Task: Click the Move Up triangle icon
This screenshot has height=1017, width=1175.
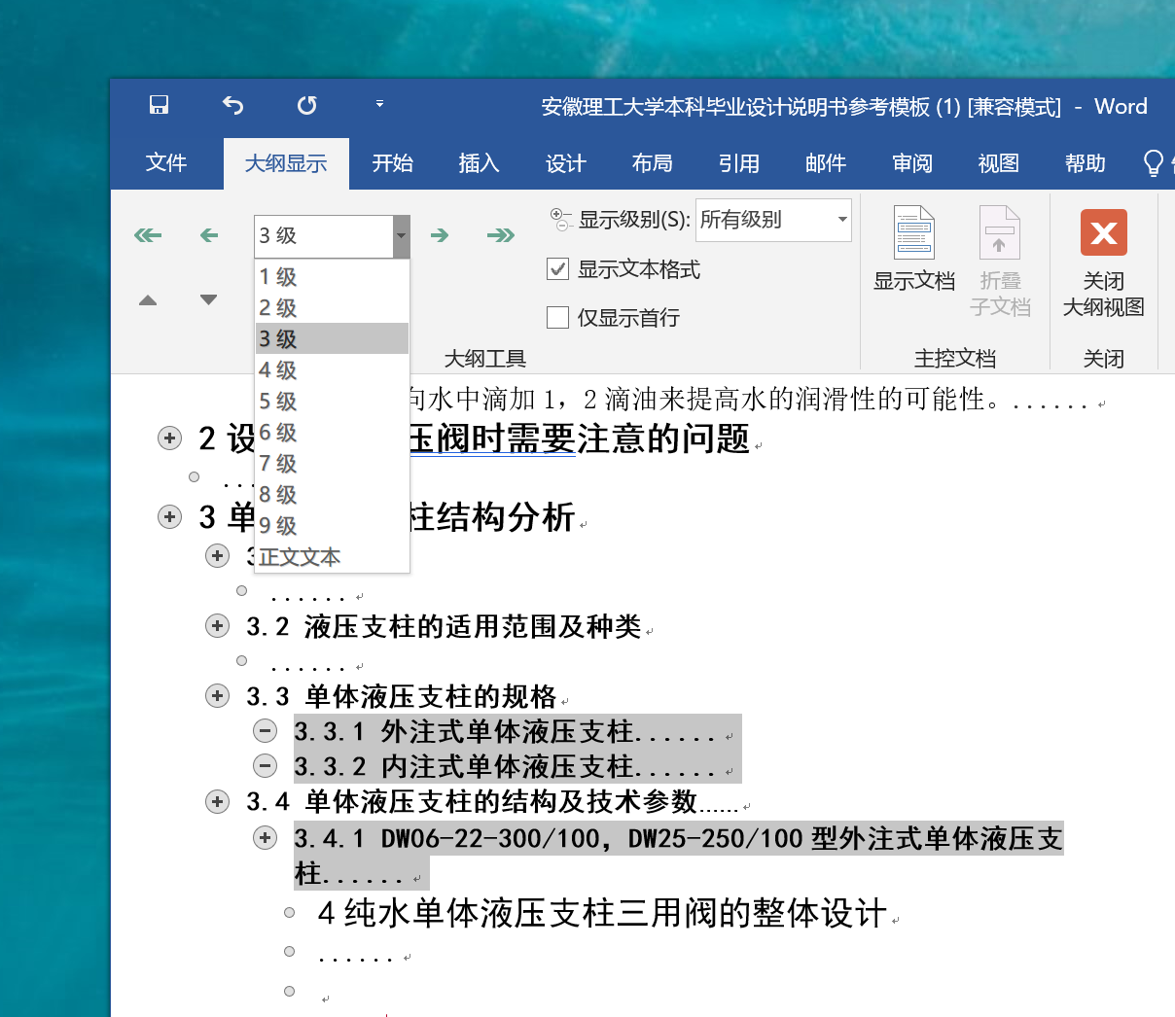Action: [x=148, y=300]
